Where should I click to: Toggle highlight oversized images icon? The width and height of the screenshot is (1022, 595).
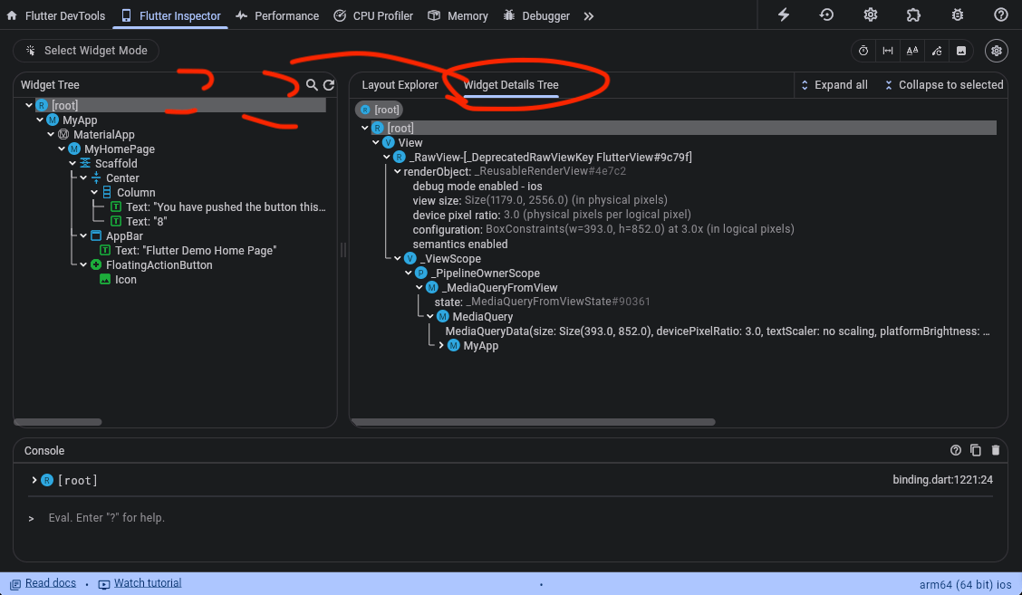coord(960,51)
